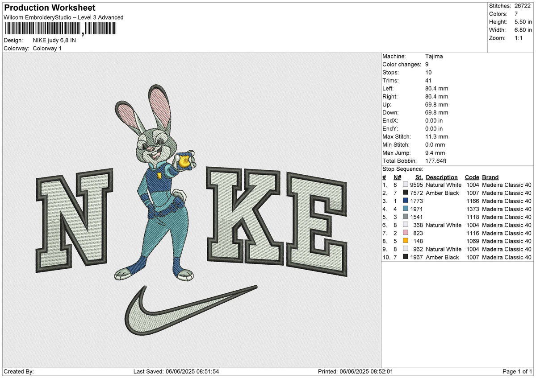Image resolution: width=536 pixels, height=378 pixels.
Task: Choose the dark blue swatch with 1773 stitches
Action: (x=406, y=201)
